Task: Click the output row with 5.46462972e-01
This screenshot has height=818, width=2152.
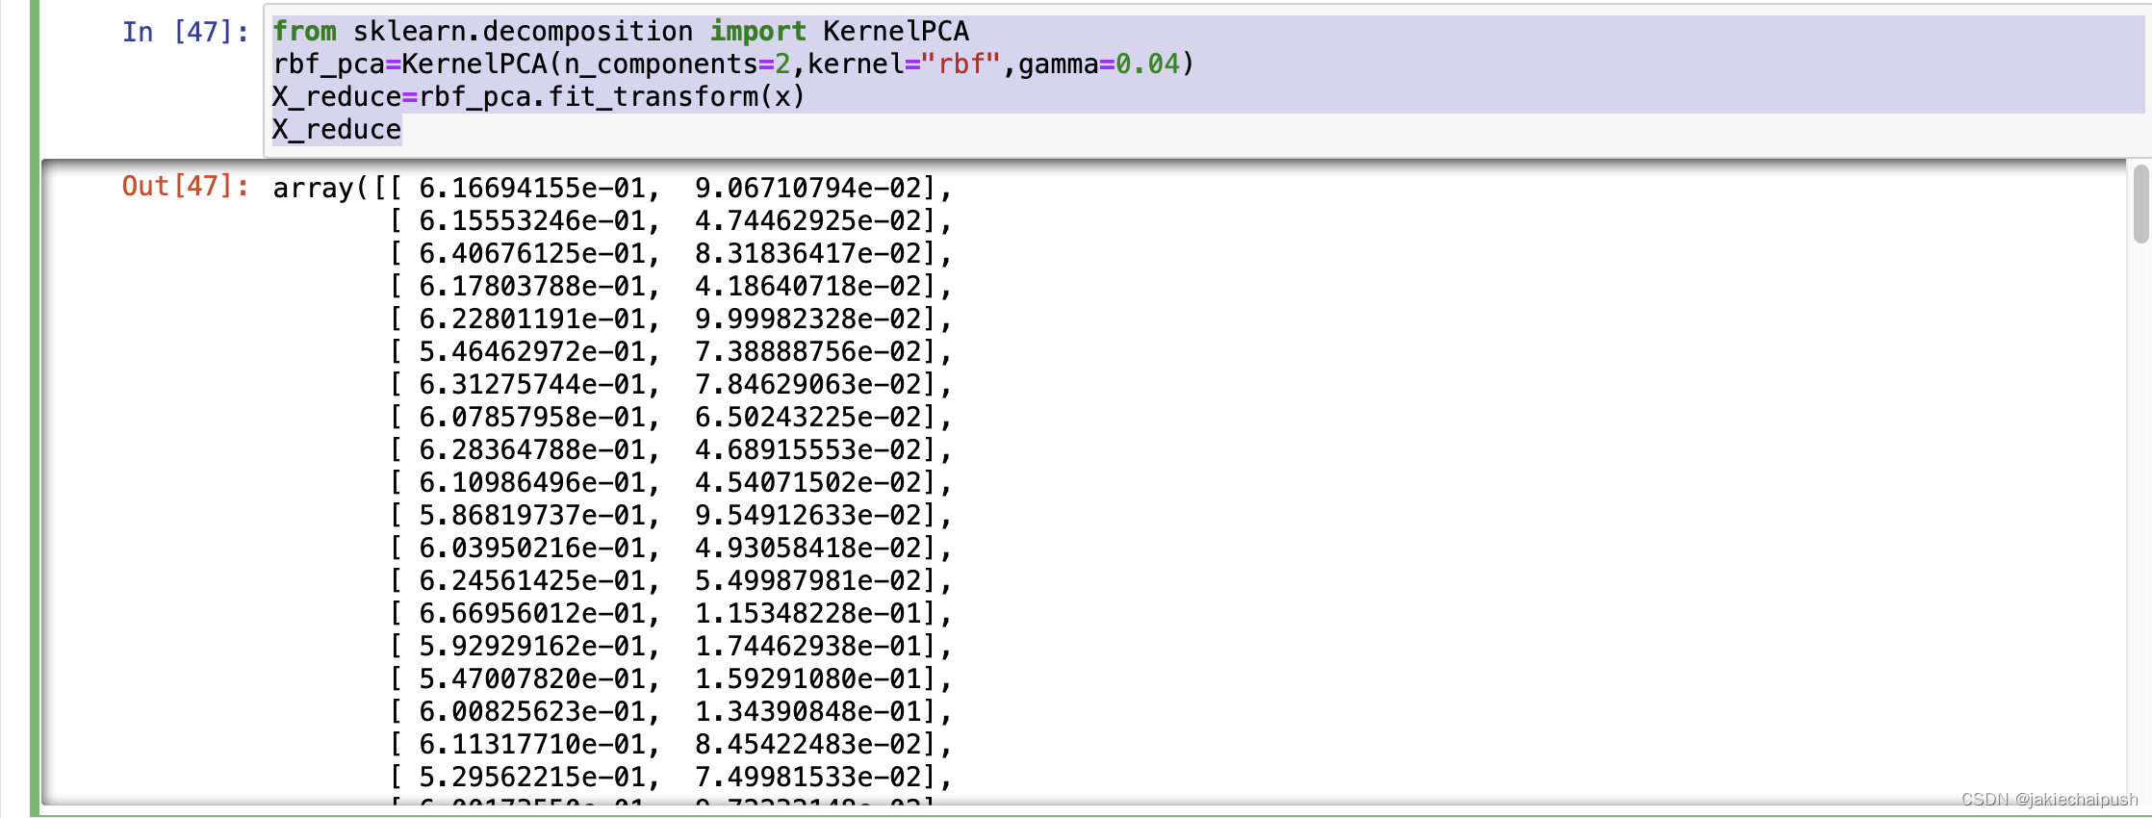Action: pyautogui.click(x=671, y=351)
